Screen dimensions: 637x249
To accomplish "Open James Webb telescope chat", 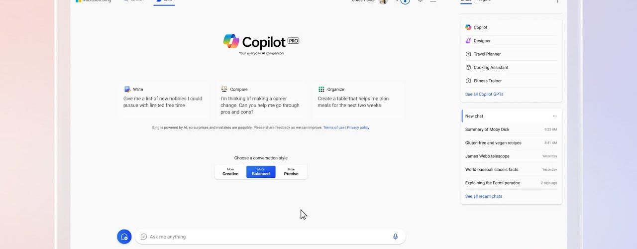I will 487,156.
